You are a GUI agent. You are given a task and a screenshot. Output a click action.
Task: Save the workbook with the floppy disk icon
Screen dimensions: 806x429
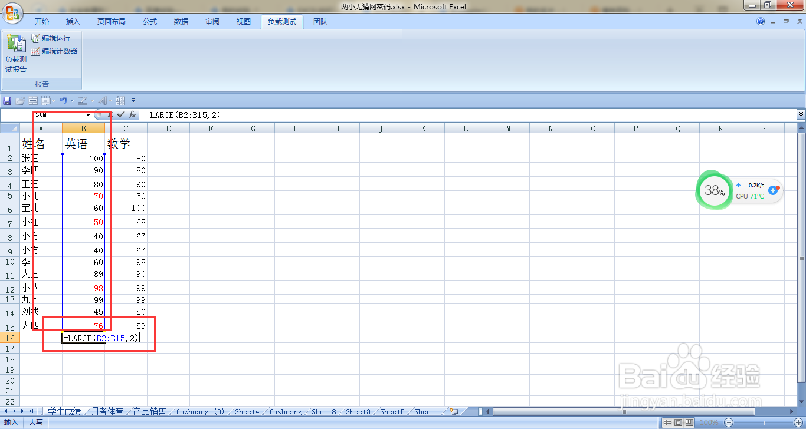7,101
